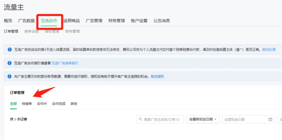Screen dimensions: 282x140
Task: Show orders under 合作中 tab
Action: (x=42, y=104)
